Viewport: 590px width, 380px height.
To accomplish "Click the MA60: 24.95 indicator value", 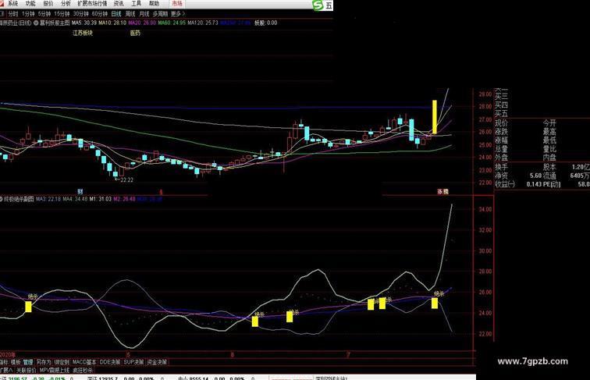I will tap(172, 23).
